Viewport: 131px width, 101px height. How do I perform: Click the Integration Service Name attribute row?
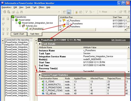pos(82,56)
